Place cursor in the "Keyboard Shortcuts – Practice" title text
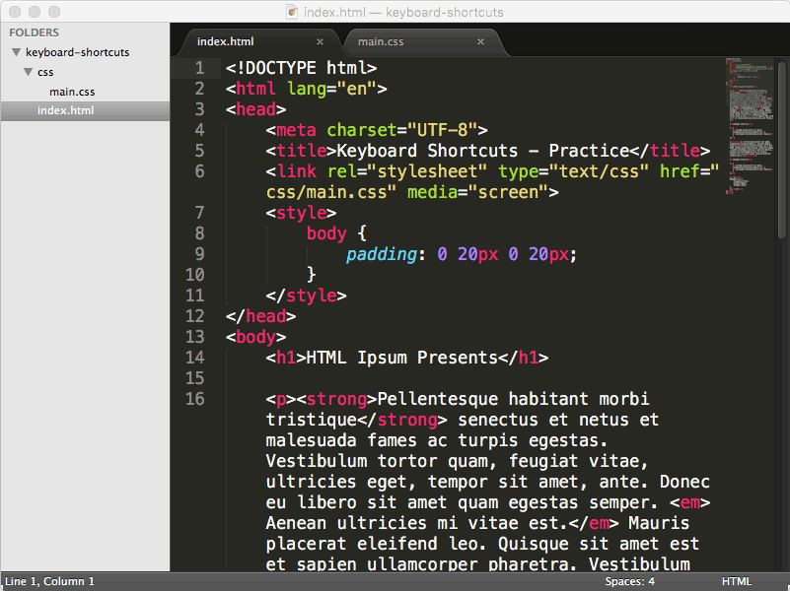 (x=481, y=151)
